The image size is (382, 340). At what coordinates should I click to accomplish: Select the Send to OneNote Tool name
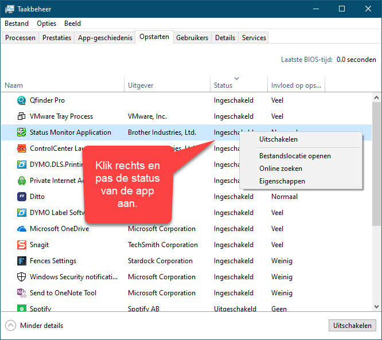[x=63, y=293]
